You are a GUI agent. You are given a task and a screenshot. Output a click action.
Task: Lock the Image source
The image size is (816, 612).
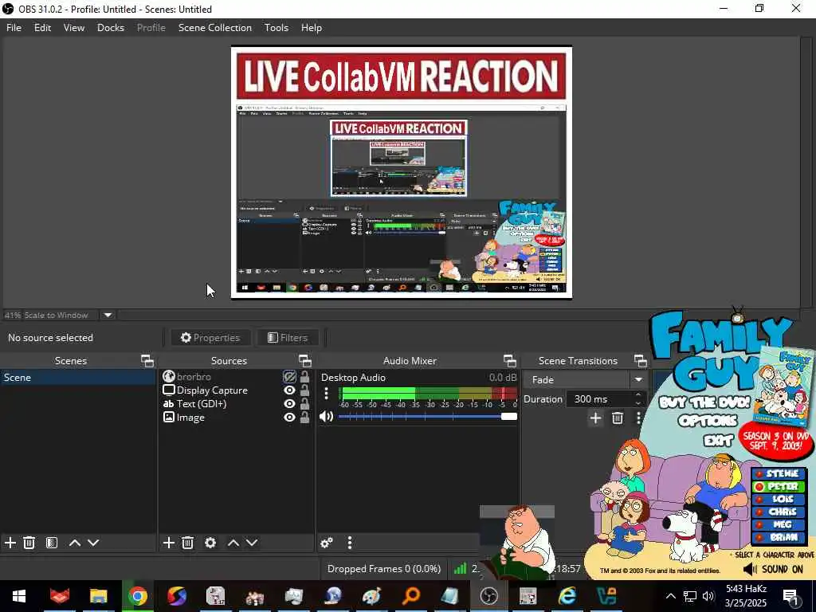304,418
